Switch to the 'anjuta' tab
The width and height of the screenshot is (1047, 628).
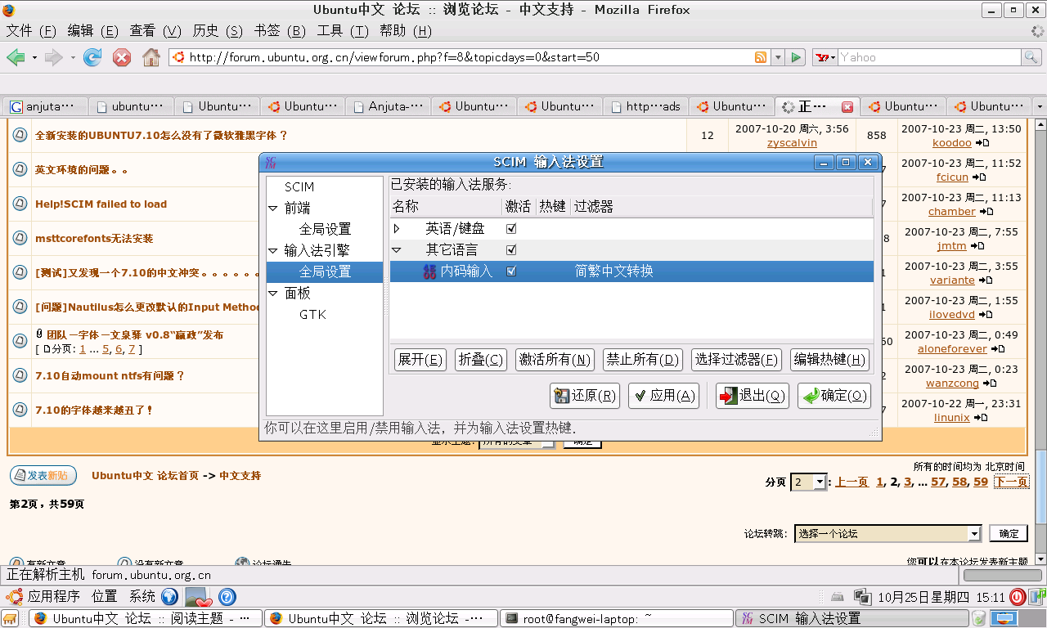click(x=46, y=106)
